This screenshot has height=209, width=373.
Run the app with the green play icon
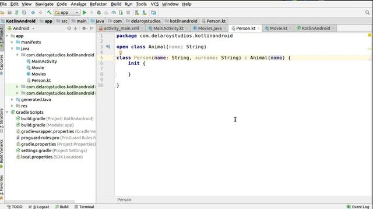[85, 13]
